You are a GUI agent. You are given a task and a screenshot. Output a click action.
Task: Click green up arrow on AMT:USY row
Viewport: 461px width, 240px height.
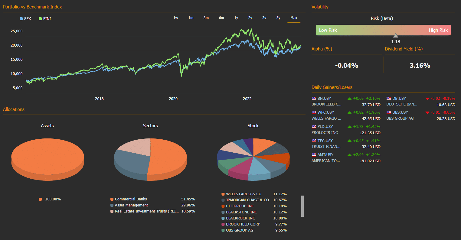[x=349, y=154]
